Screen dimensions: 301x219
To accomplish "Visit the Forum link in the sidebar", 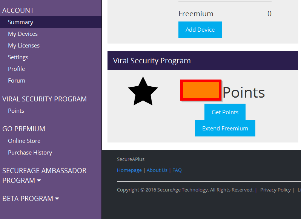I will point(17,81).
